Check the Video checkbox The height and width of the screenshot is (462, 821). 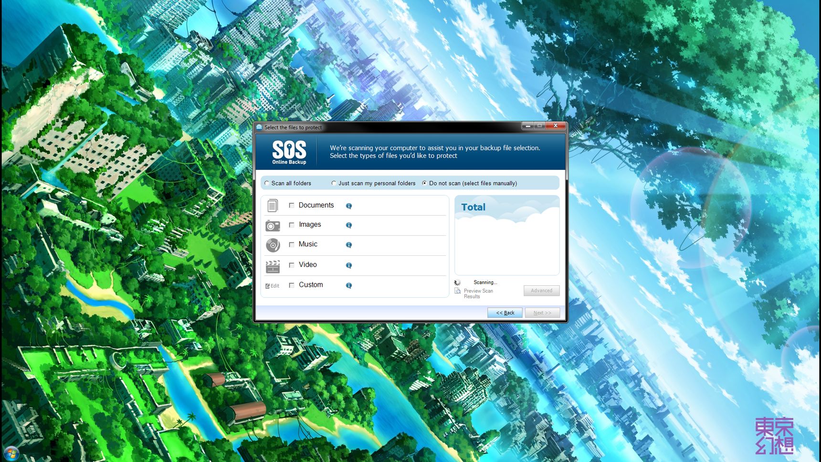click(292, 265)
